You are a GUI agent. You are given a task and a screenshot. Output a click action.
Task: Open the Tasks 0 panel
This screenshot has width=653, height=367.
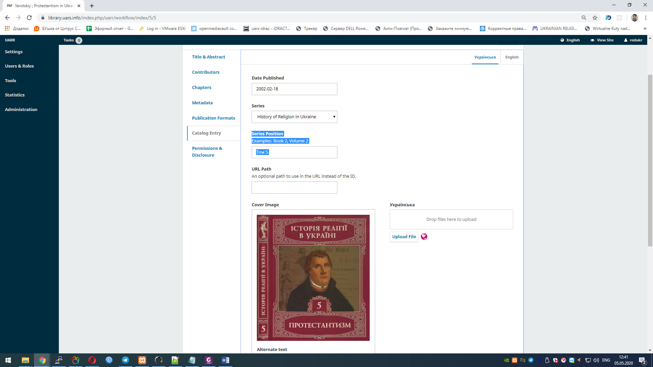point(72,40)
